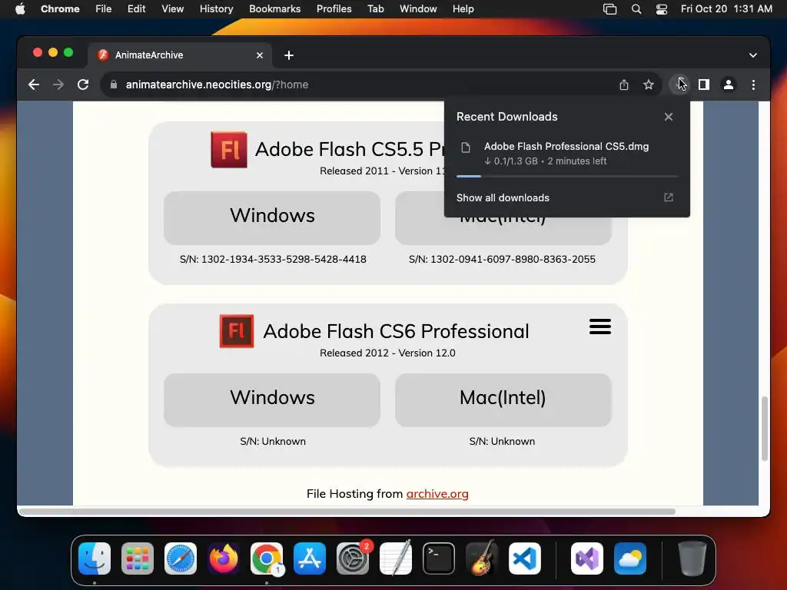Open Chrome three-dot menu
The image size is (787, 590).
click(753, 85)
